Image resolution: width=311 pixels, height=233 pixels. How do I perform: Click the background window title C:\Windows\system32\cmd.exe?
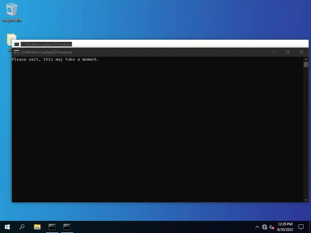[x=46, y=44]
